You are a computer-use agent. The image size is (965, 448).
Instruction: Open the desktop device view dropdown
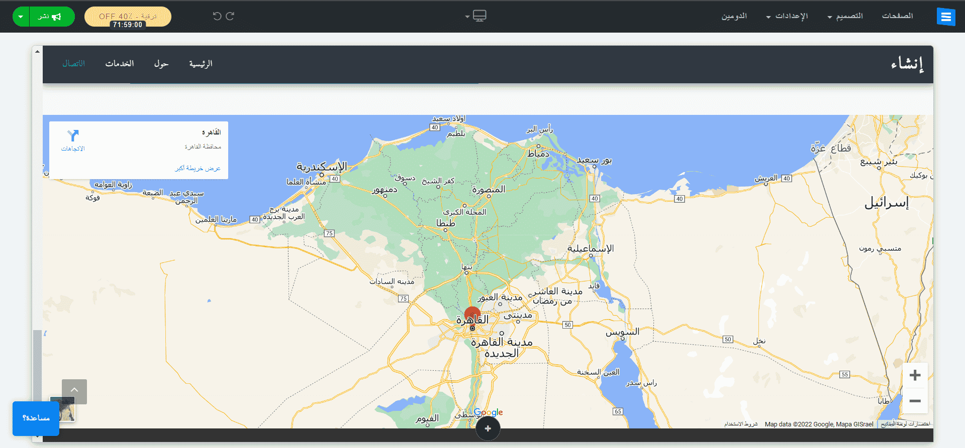[x=475, y=16]
